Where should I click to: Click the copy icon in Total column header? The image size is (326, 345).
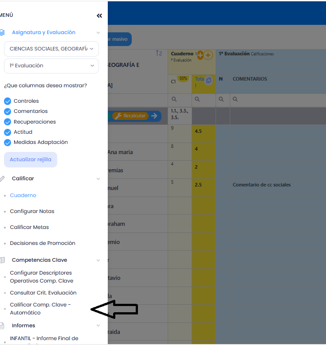point(208,80)
